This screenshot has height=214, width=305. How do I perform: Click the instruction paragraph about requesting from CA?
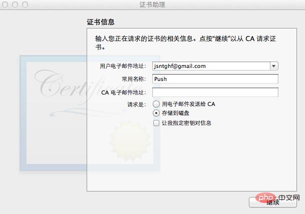pyautogui.click(x=185, y=42)
